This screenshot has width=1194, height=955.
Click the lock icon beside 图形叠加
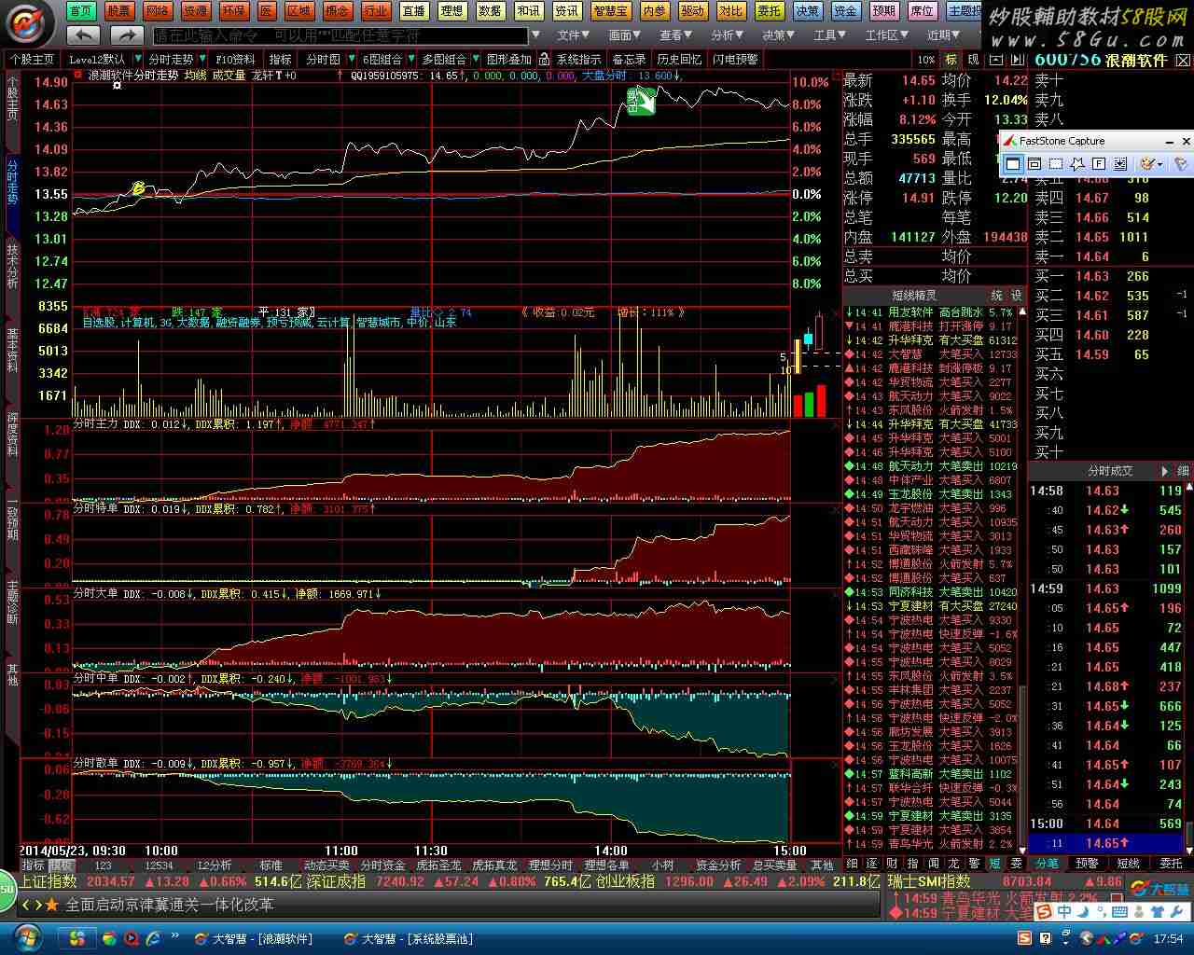click(x=544, y=60)
